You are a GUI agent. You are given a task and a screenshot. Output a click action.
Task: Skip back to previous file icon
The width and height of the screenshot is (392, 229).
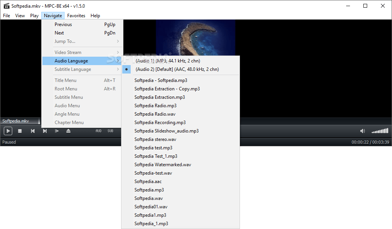pos(32,131)
